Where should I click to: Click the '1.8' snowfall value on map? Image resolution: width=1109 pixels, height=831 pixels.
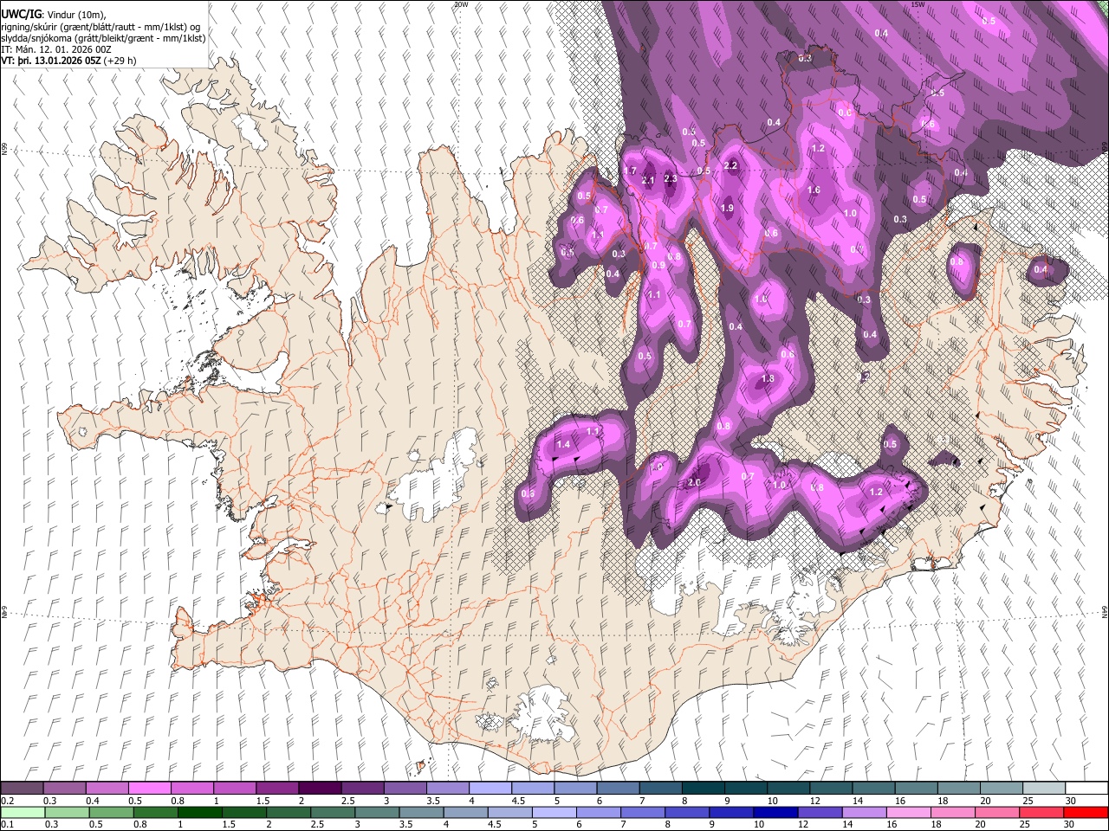click(768, 379)
